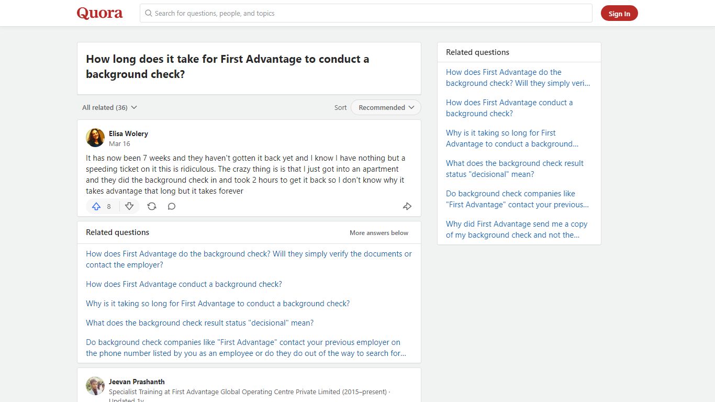Screen dimensions: 715x402
Task: Open Jeevan Prashanth's profile name link
Action: 137,382
